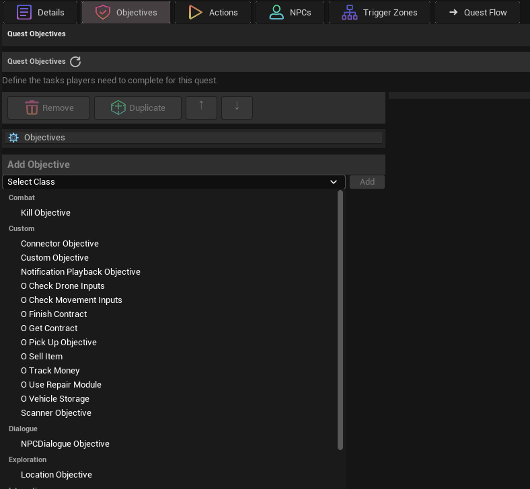This screenshot has height=489, width=530.
Task: Select O Check Movement Inputs
Action: point(71,300)
